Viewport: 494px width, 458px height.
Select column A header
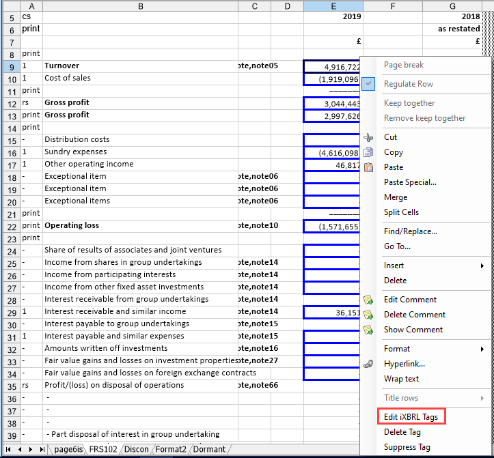pos(32,6)
